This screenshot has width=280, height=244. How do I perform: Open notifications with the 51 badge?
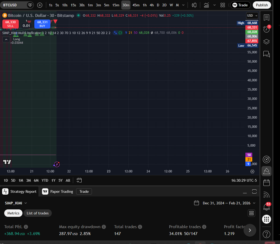(x=266, y=207)
